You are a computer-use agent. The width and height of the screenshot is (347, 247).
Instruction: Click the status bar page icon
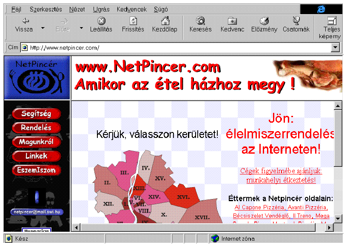pyautogui.click(x=9, y=239)
